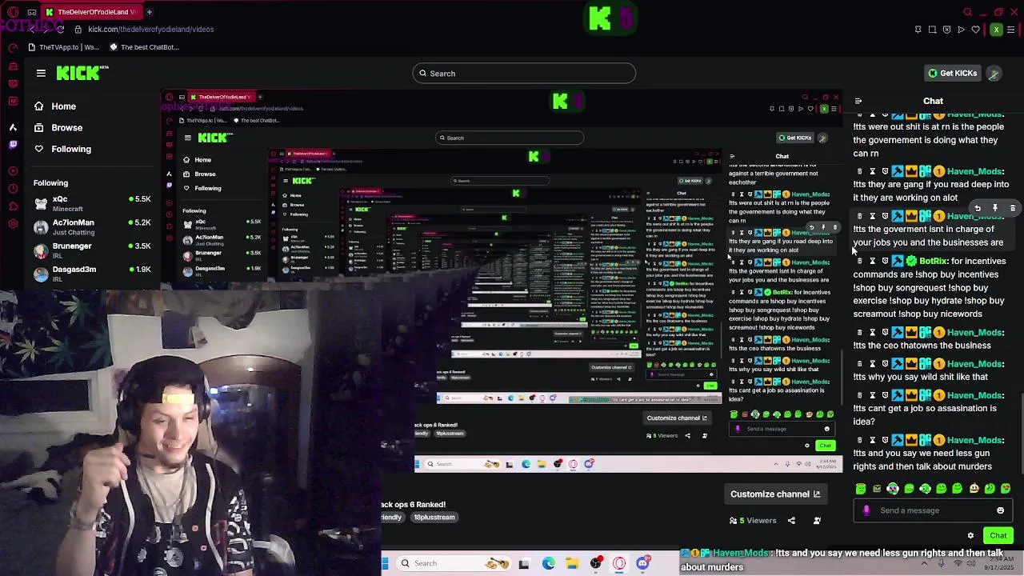Open Discord from the taskbar
Image resolution: width=1024 pixels, height=576 pixels.
(x=643, y=563)
